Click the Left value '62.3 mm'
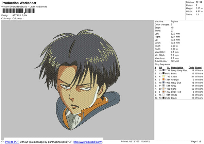 (x=175, y=34)
